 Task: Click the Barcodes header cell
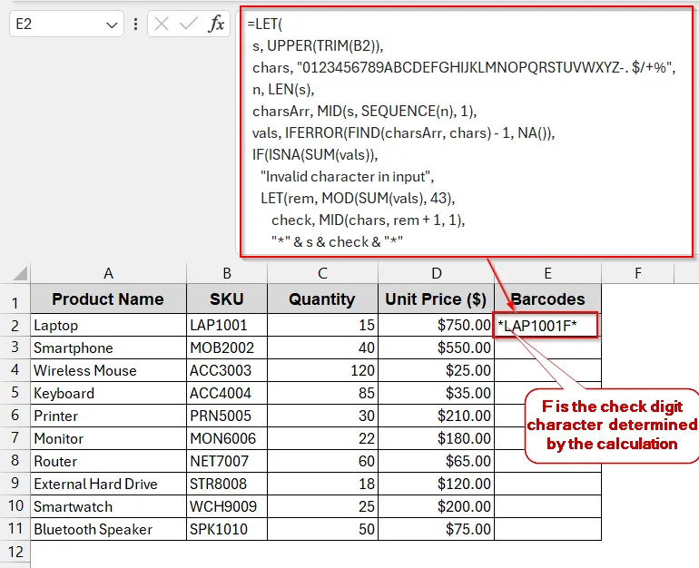pyautogui.click(x=548, y=299)
